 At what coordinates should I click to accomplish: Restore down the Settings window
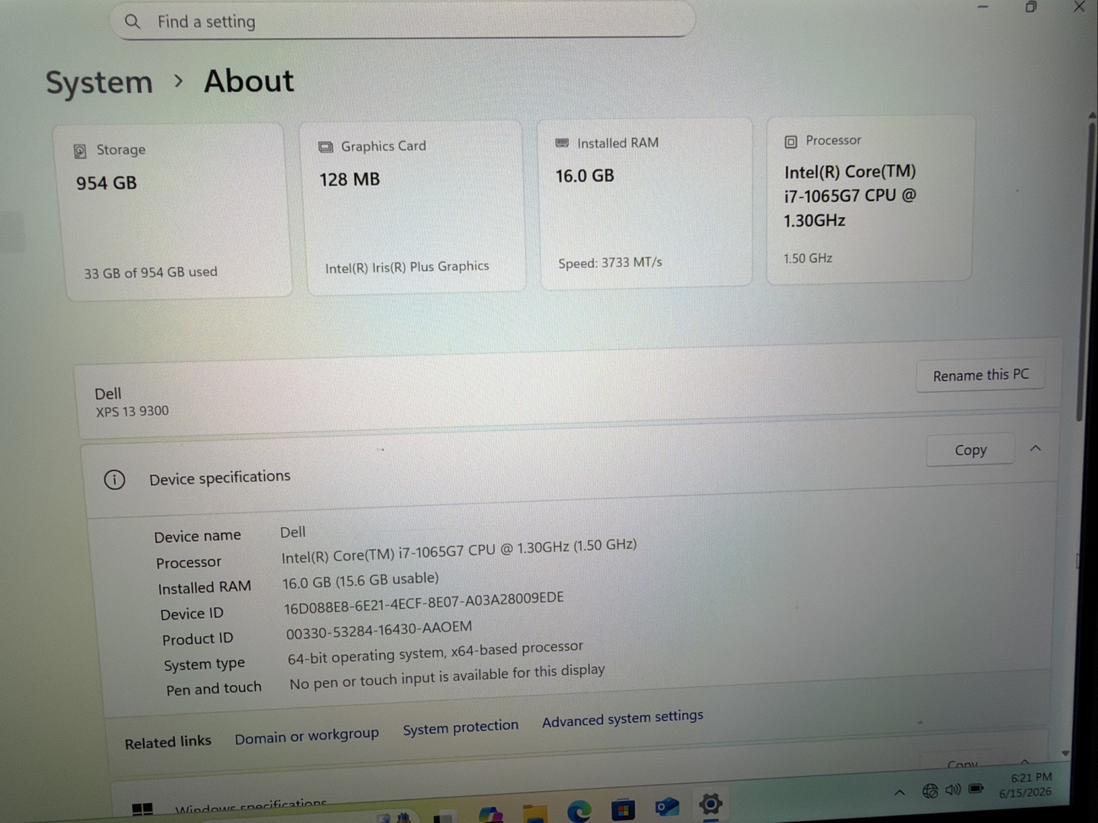1031,7
